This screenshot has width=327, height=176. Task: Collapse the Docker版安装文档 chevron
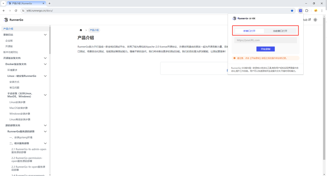point(45,64)
